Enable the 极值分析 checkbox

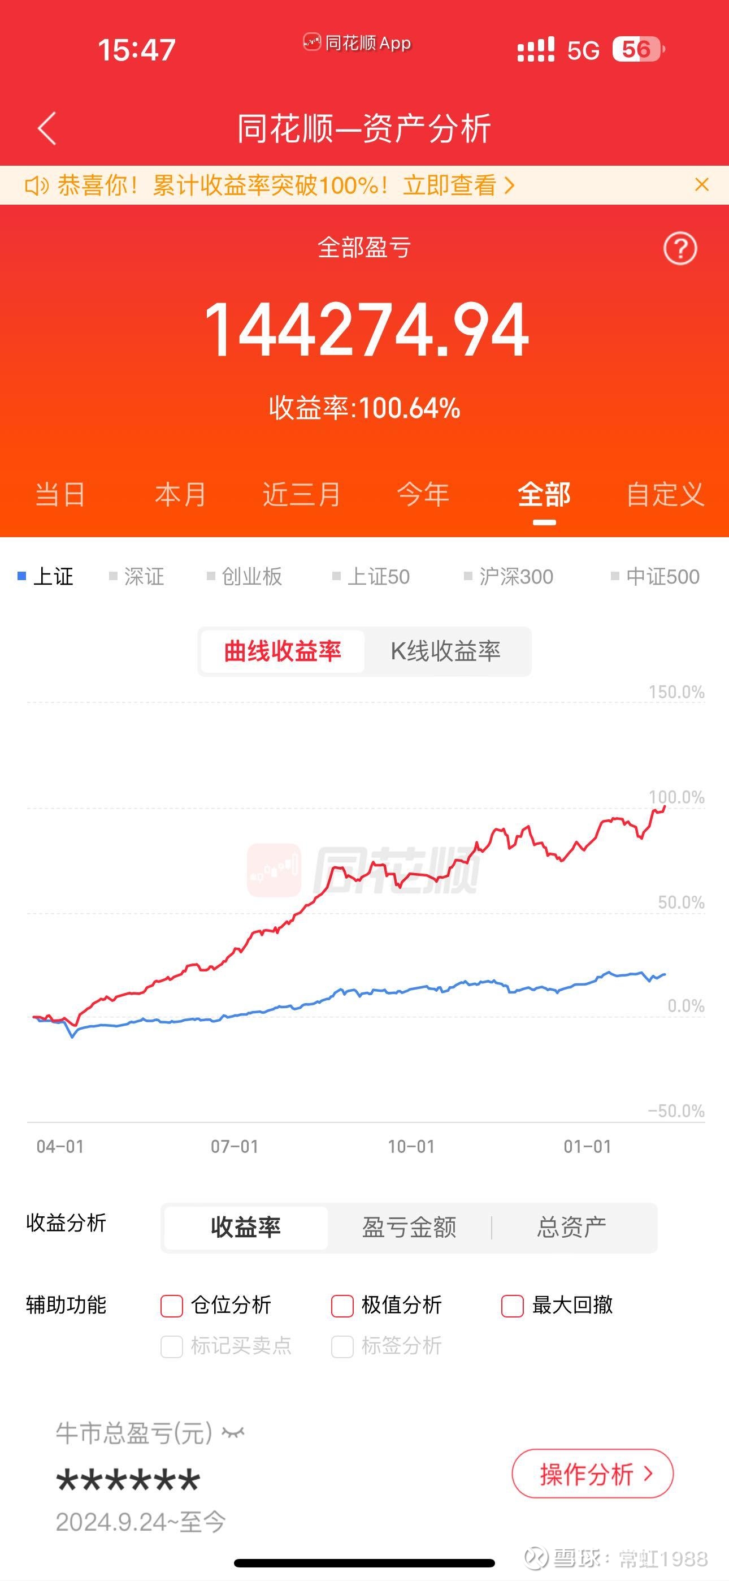tap(342, 1306)
